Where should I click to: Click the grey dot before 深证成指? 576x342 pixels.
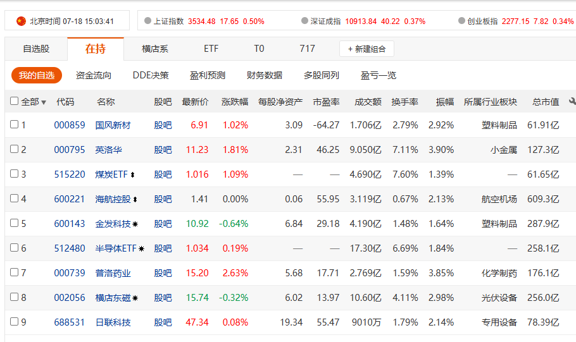click(304, 21)
